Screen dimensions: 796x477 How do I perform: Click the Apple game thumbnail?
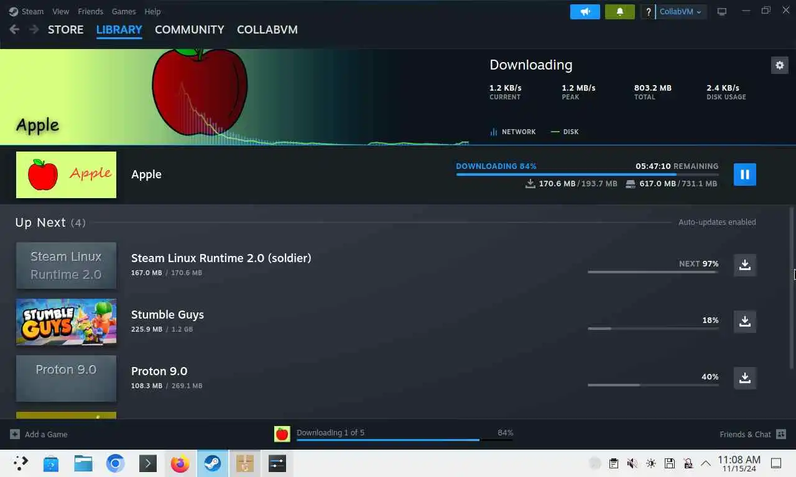(66, 175)
